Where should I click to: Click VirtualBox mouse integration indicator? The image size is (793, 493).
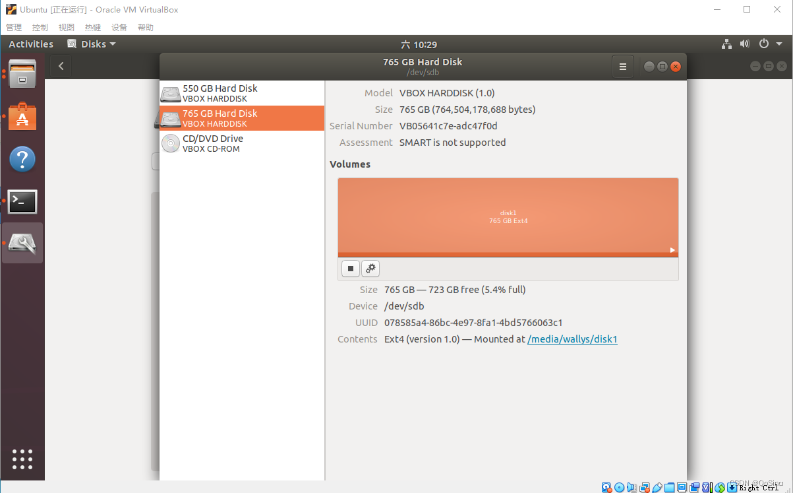click(x=720, y=487)
